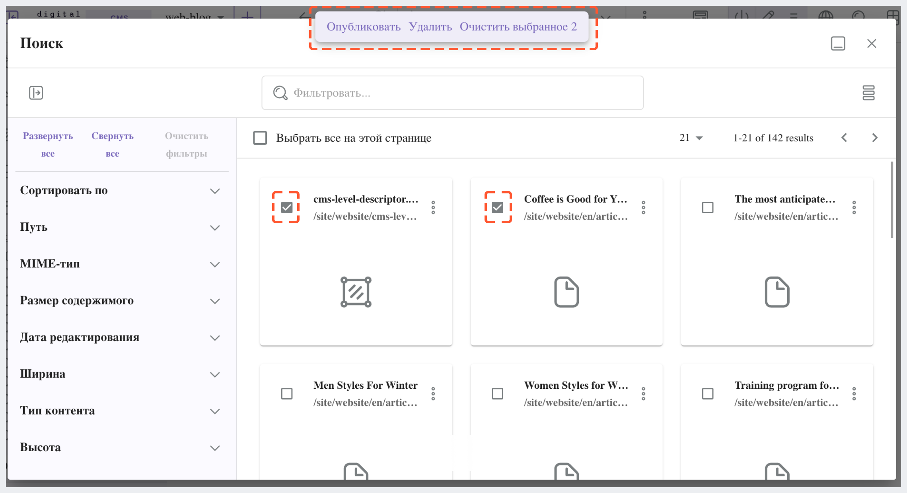Open the items per page dropdown showing 21
This screenshot has height=493, width=907.
[x=691, y=138]
